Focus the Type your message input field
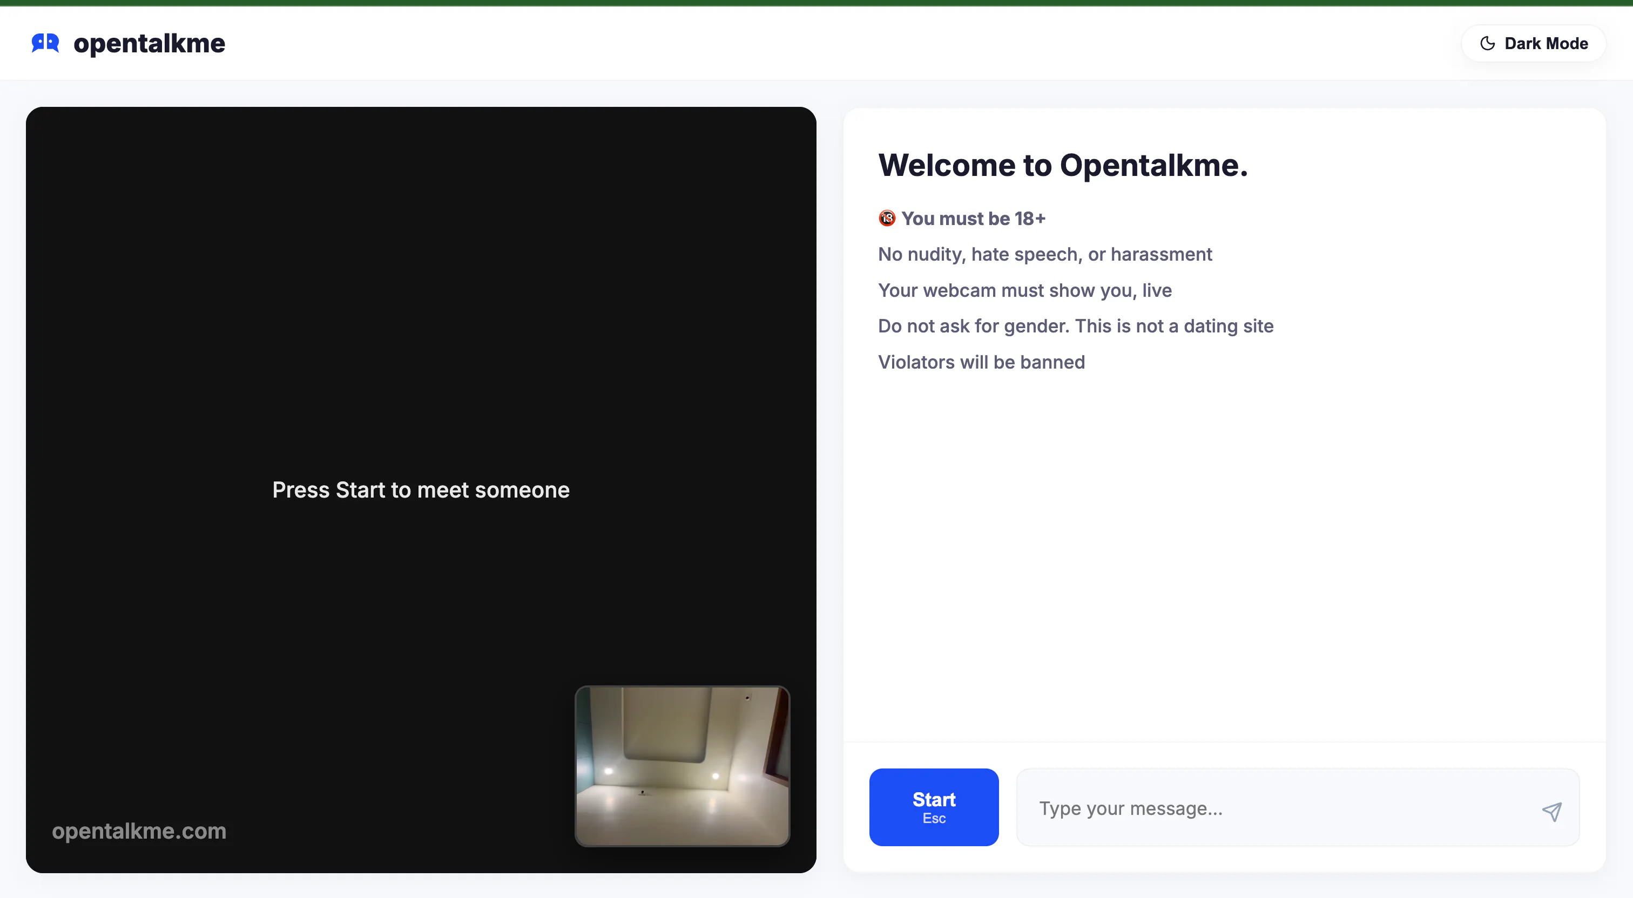1633x898 pixels. pos(1298,807)
